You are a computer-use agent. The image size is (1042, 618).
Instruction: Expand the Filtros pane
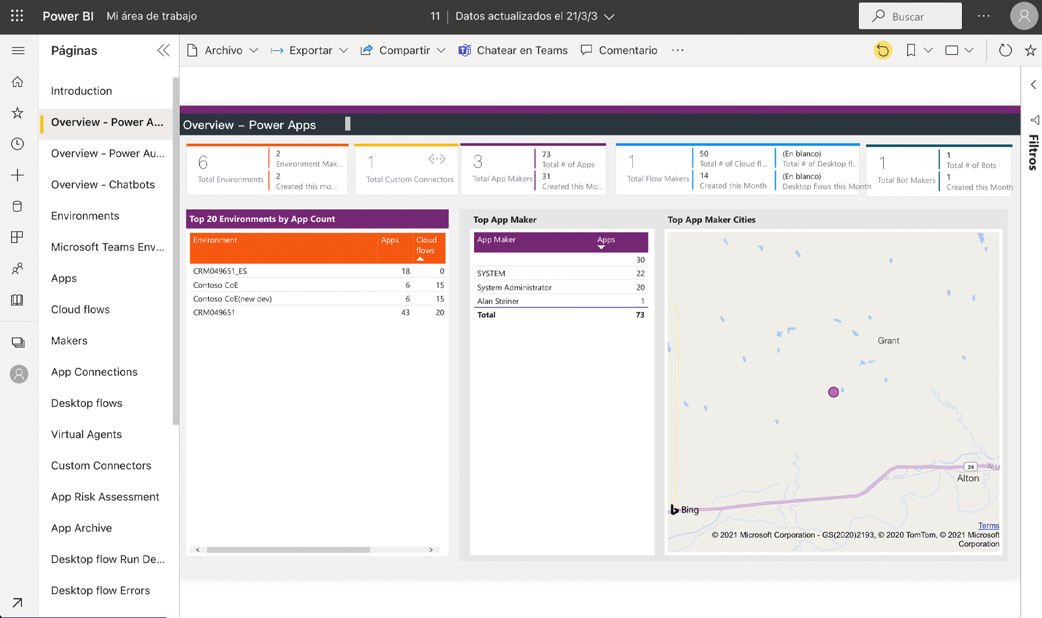point(1034,85)
